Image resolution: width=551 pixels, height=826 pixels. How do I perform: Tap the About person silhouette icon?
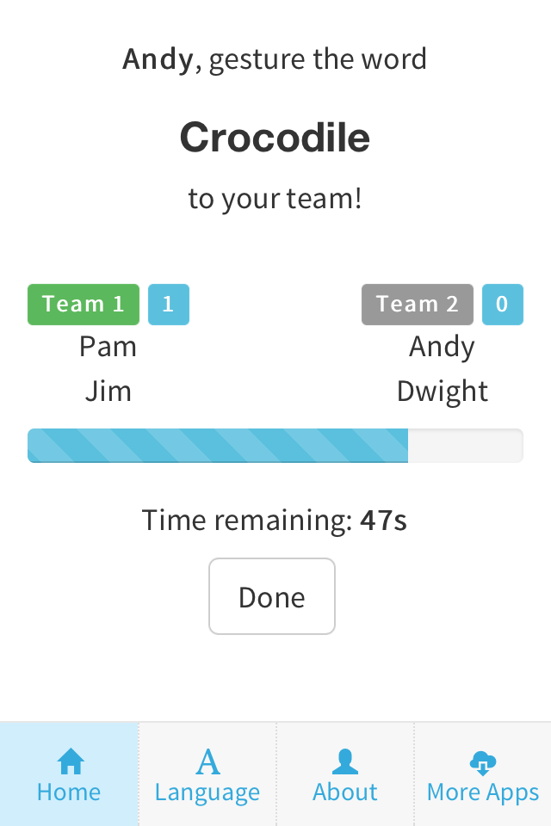click(345, 761)
